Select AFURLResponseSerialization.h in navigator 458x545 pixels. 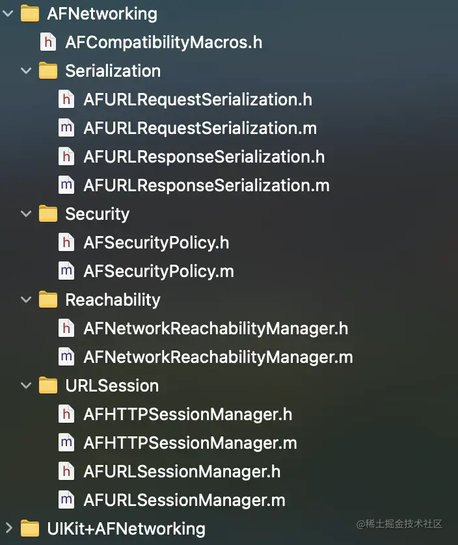(204, 157)
